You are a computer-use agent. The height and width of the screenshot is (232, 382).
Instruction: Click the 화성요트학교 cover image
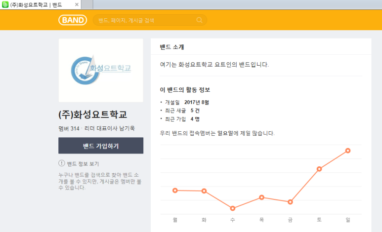101,70
